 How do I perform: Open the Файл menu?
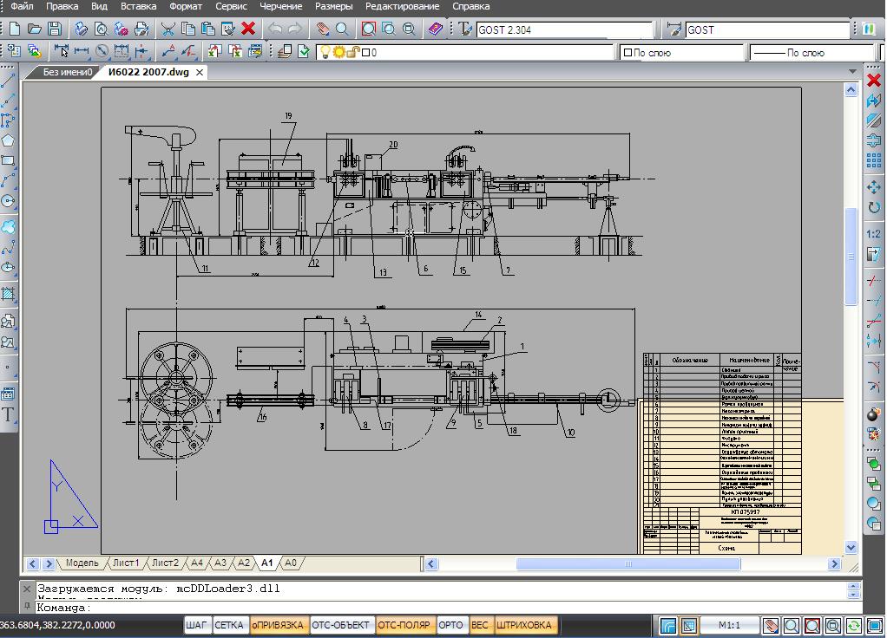tap(22, 6)
